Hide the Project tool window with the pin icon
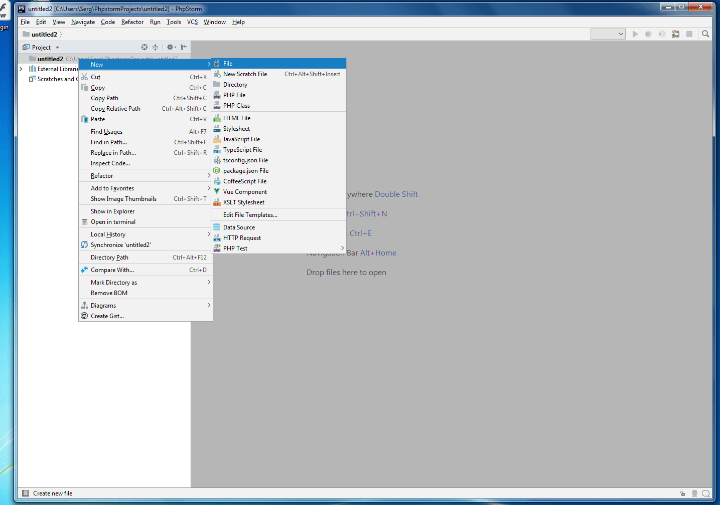Screen dimensions: 720x505 (x=184, y=47)
